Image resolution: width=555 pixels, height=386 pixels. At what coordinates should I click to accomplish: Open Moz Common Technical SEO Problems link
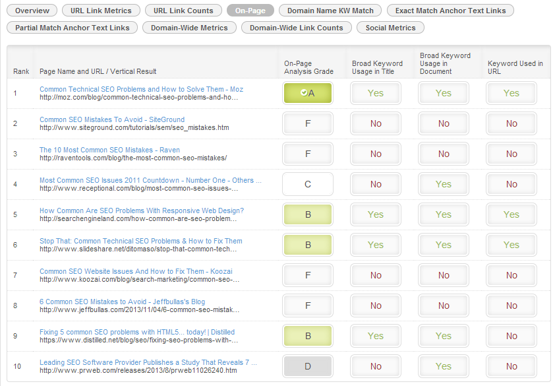click(x=141, y=89)
